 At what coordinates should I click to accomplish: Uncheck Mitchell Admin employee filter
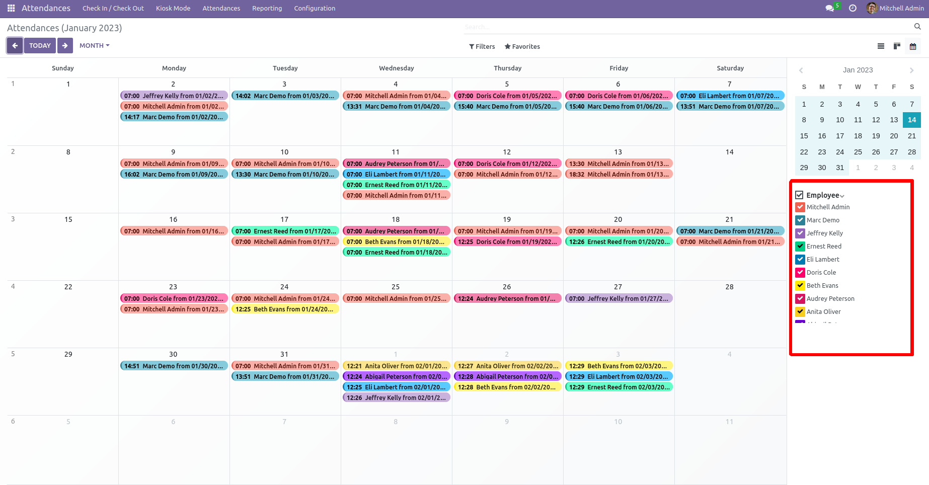coord(800,207)
